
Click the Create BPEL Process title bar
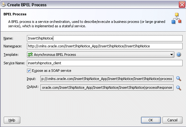tap(90, 5)
